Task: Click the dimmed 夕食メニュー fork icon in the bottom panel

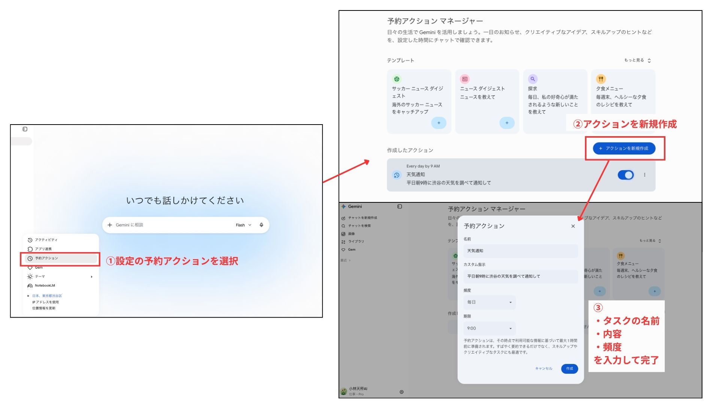Action: tap(621, 256)
